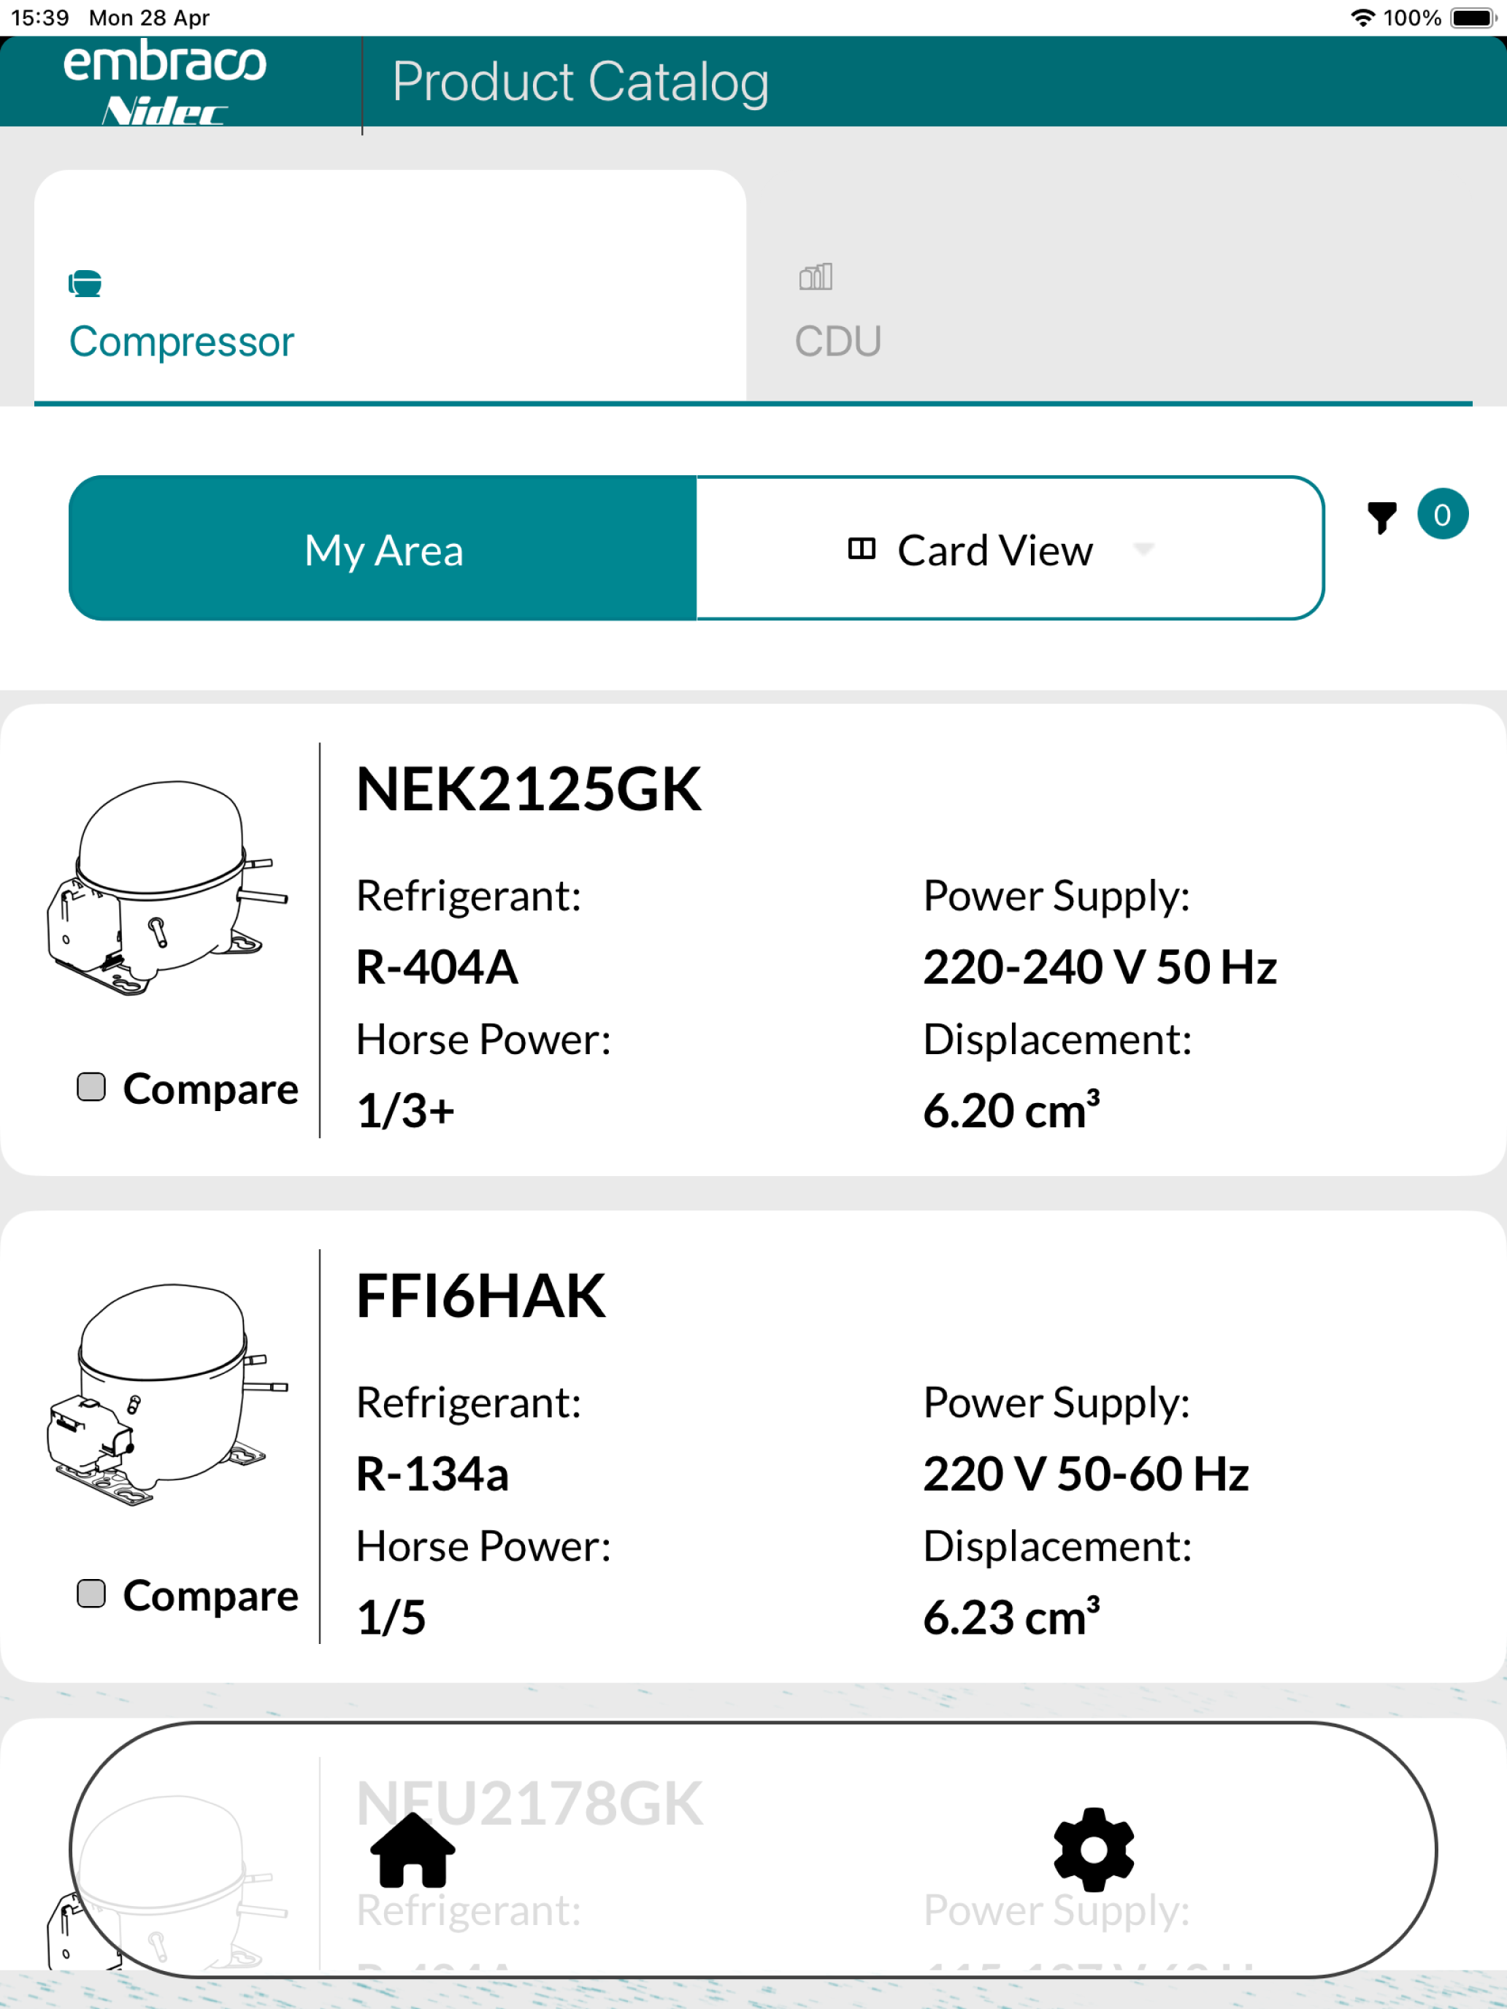Viewport: 1507px width, 2009px height.
Task: View the FFI6HAK compressor image
Action: click(168, 1394)
